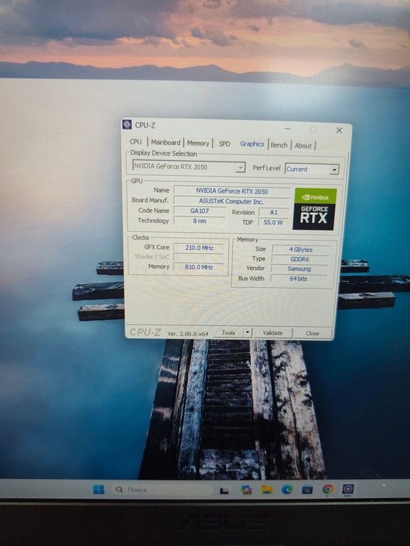This screenshot has width=410, height=546.
Task: Switch to the Mainboard tab
Action: pos(165,142)
